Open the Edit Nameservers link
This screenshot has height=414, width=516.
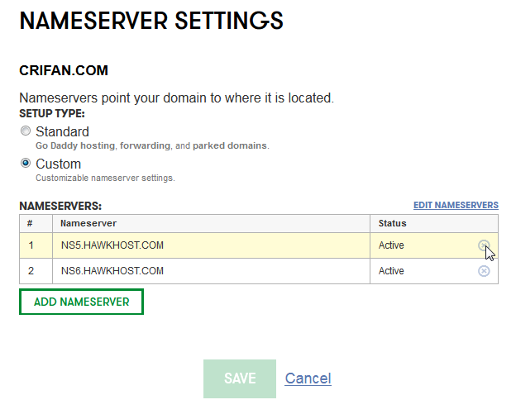[456, 205]
